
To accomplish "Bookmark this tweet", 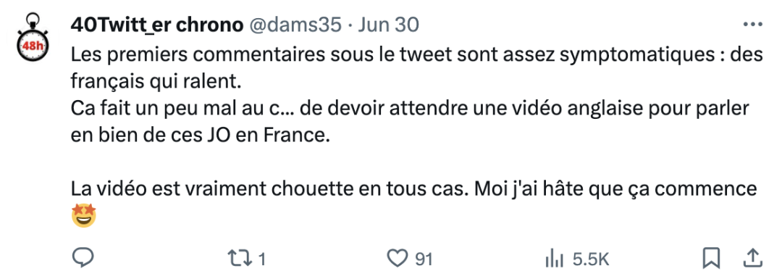I will click(711, 258).
